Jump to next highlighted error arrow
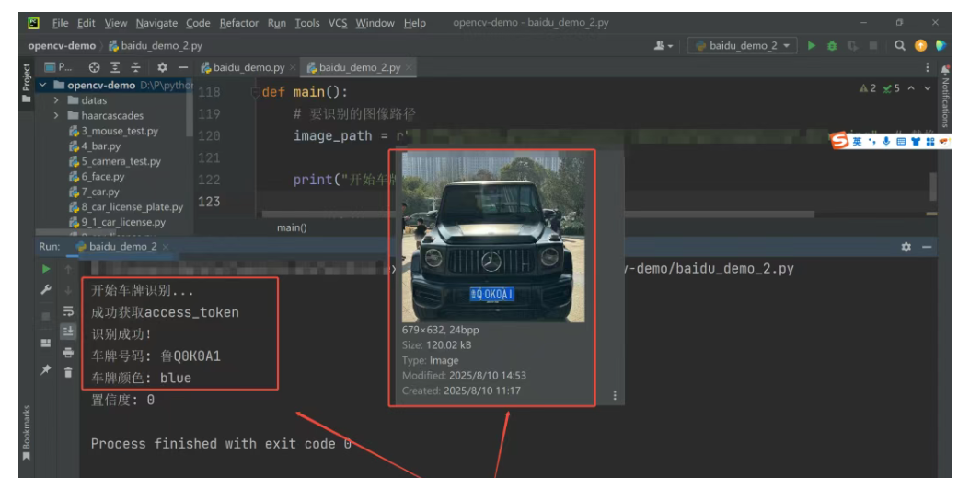 pos(928,88)
